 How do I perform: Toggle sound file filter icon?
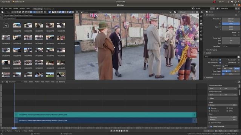coord(70,12)
